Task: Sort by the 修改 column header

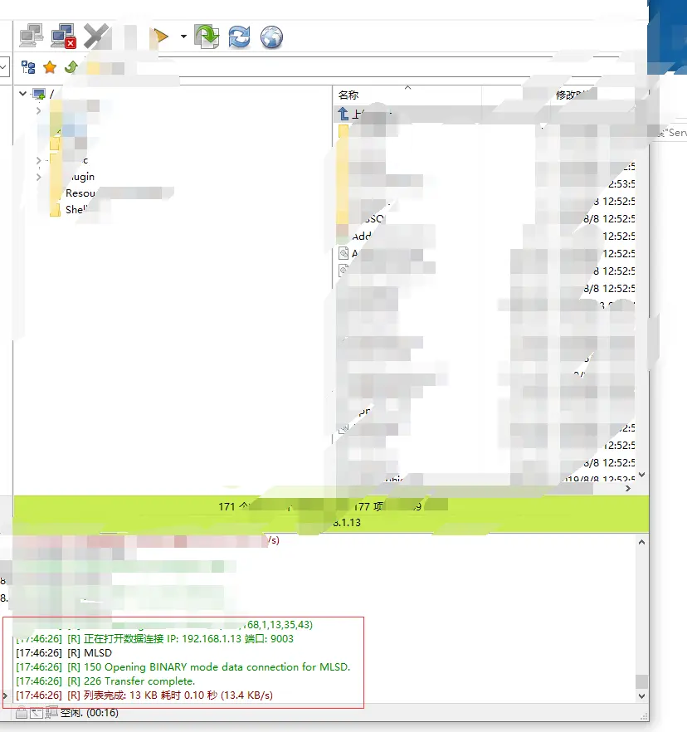Action: click(x=568, y=95)
